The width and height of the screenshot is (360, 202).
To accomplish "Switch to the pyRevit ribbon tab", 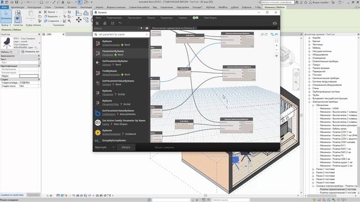I will [235, 7].
